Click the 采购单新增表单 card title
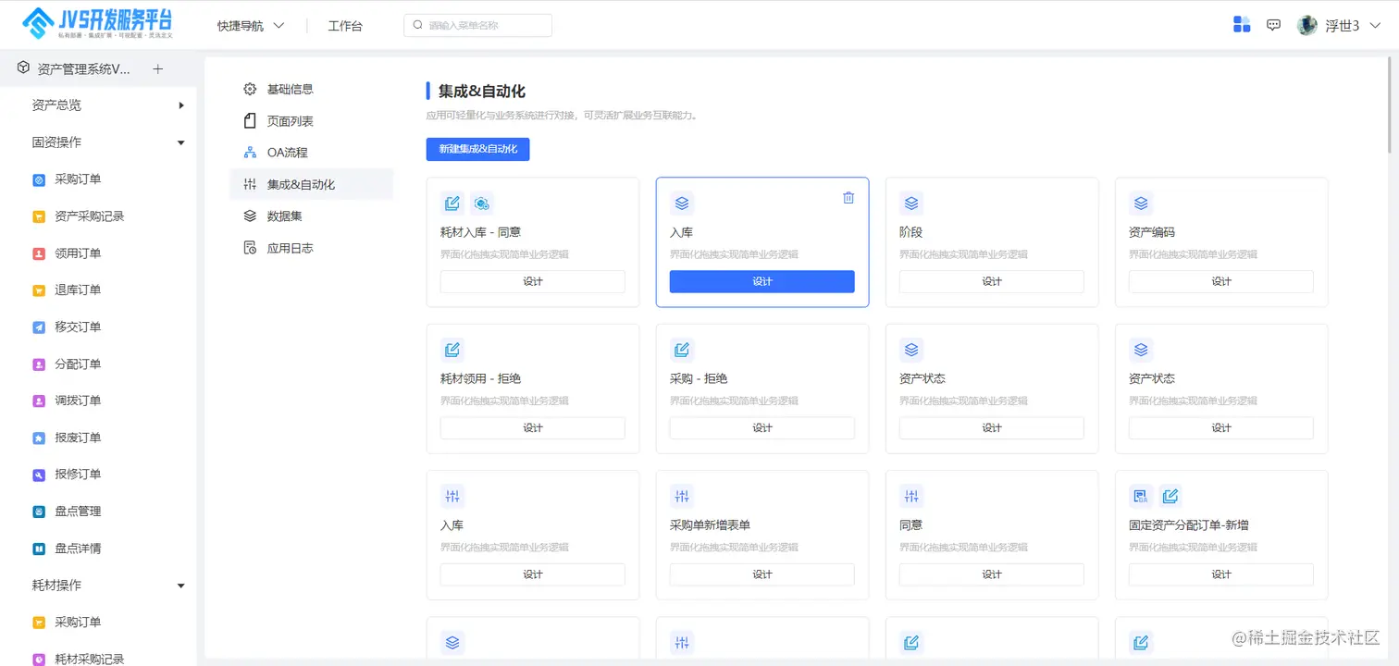The width and height of the screenshot is (1399, 666). coord(710,525)
